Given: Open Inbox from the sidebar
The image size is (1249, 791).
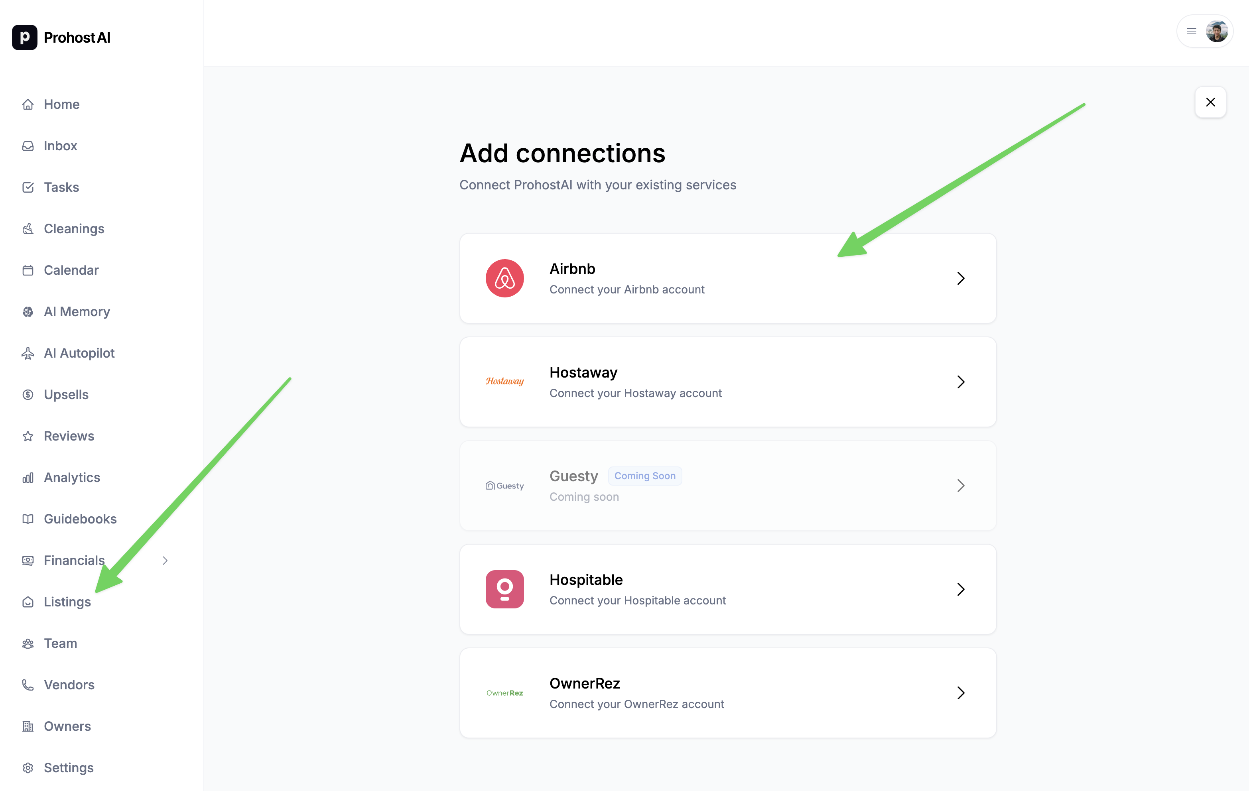Looking at the screenshot, I should [x=60, y=146].
